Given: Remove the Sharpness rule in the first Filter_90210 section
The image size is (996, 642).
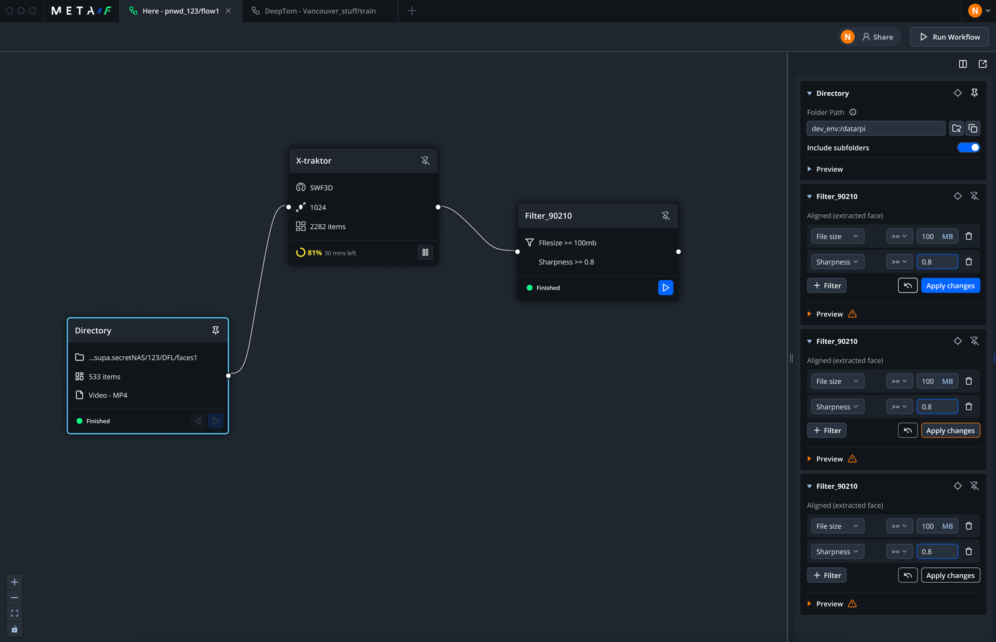Looking at the screenshot, I should (x=969, y=262).
